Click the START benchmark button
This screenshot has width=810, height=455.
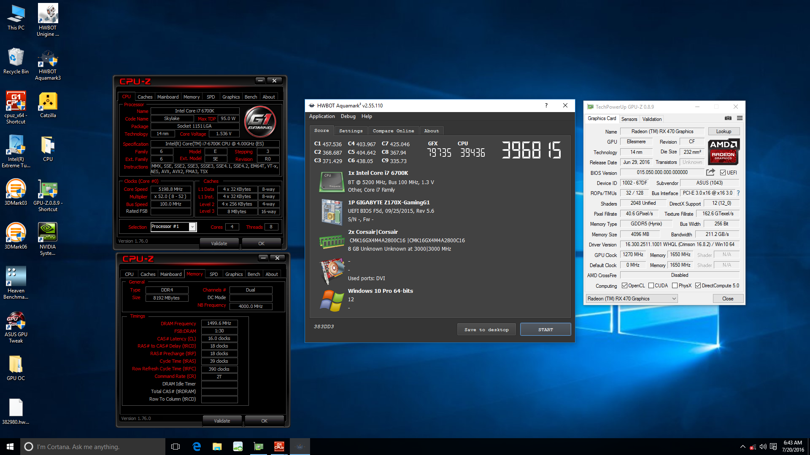pyautogui.click(x=545, y=329)
